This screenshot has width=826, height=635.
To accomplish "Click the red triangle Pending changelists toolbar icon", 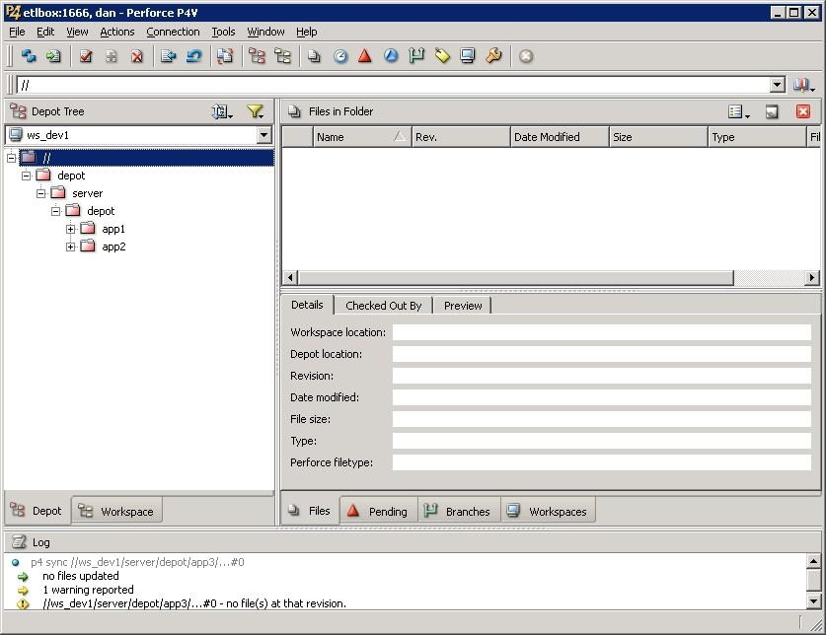I will (x=364, y=56).
